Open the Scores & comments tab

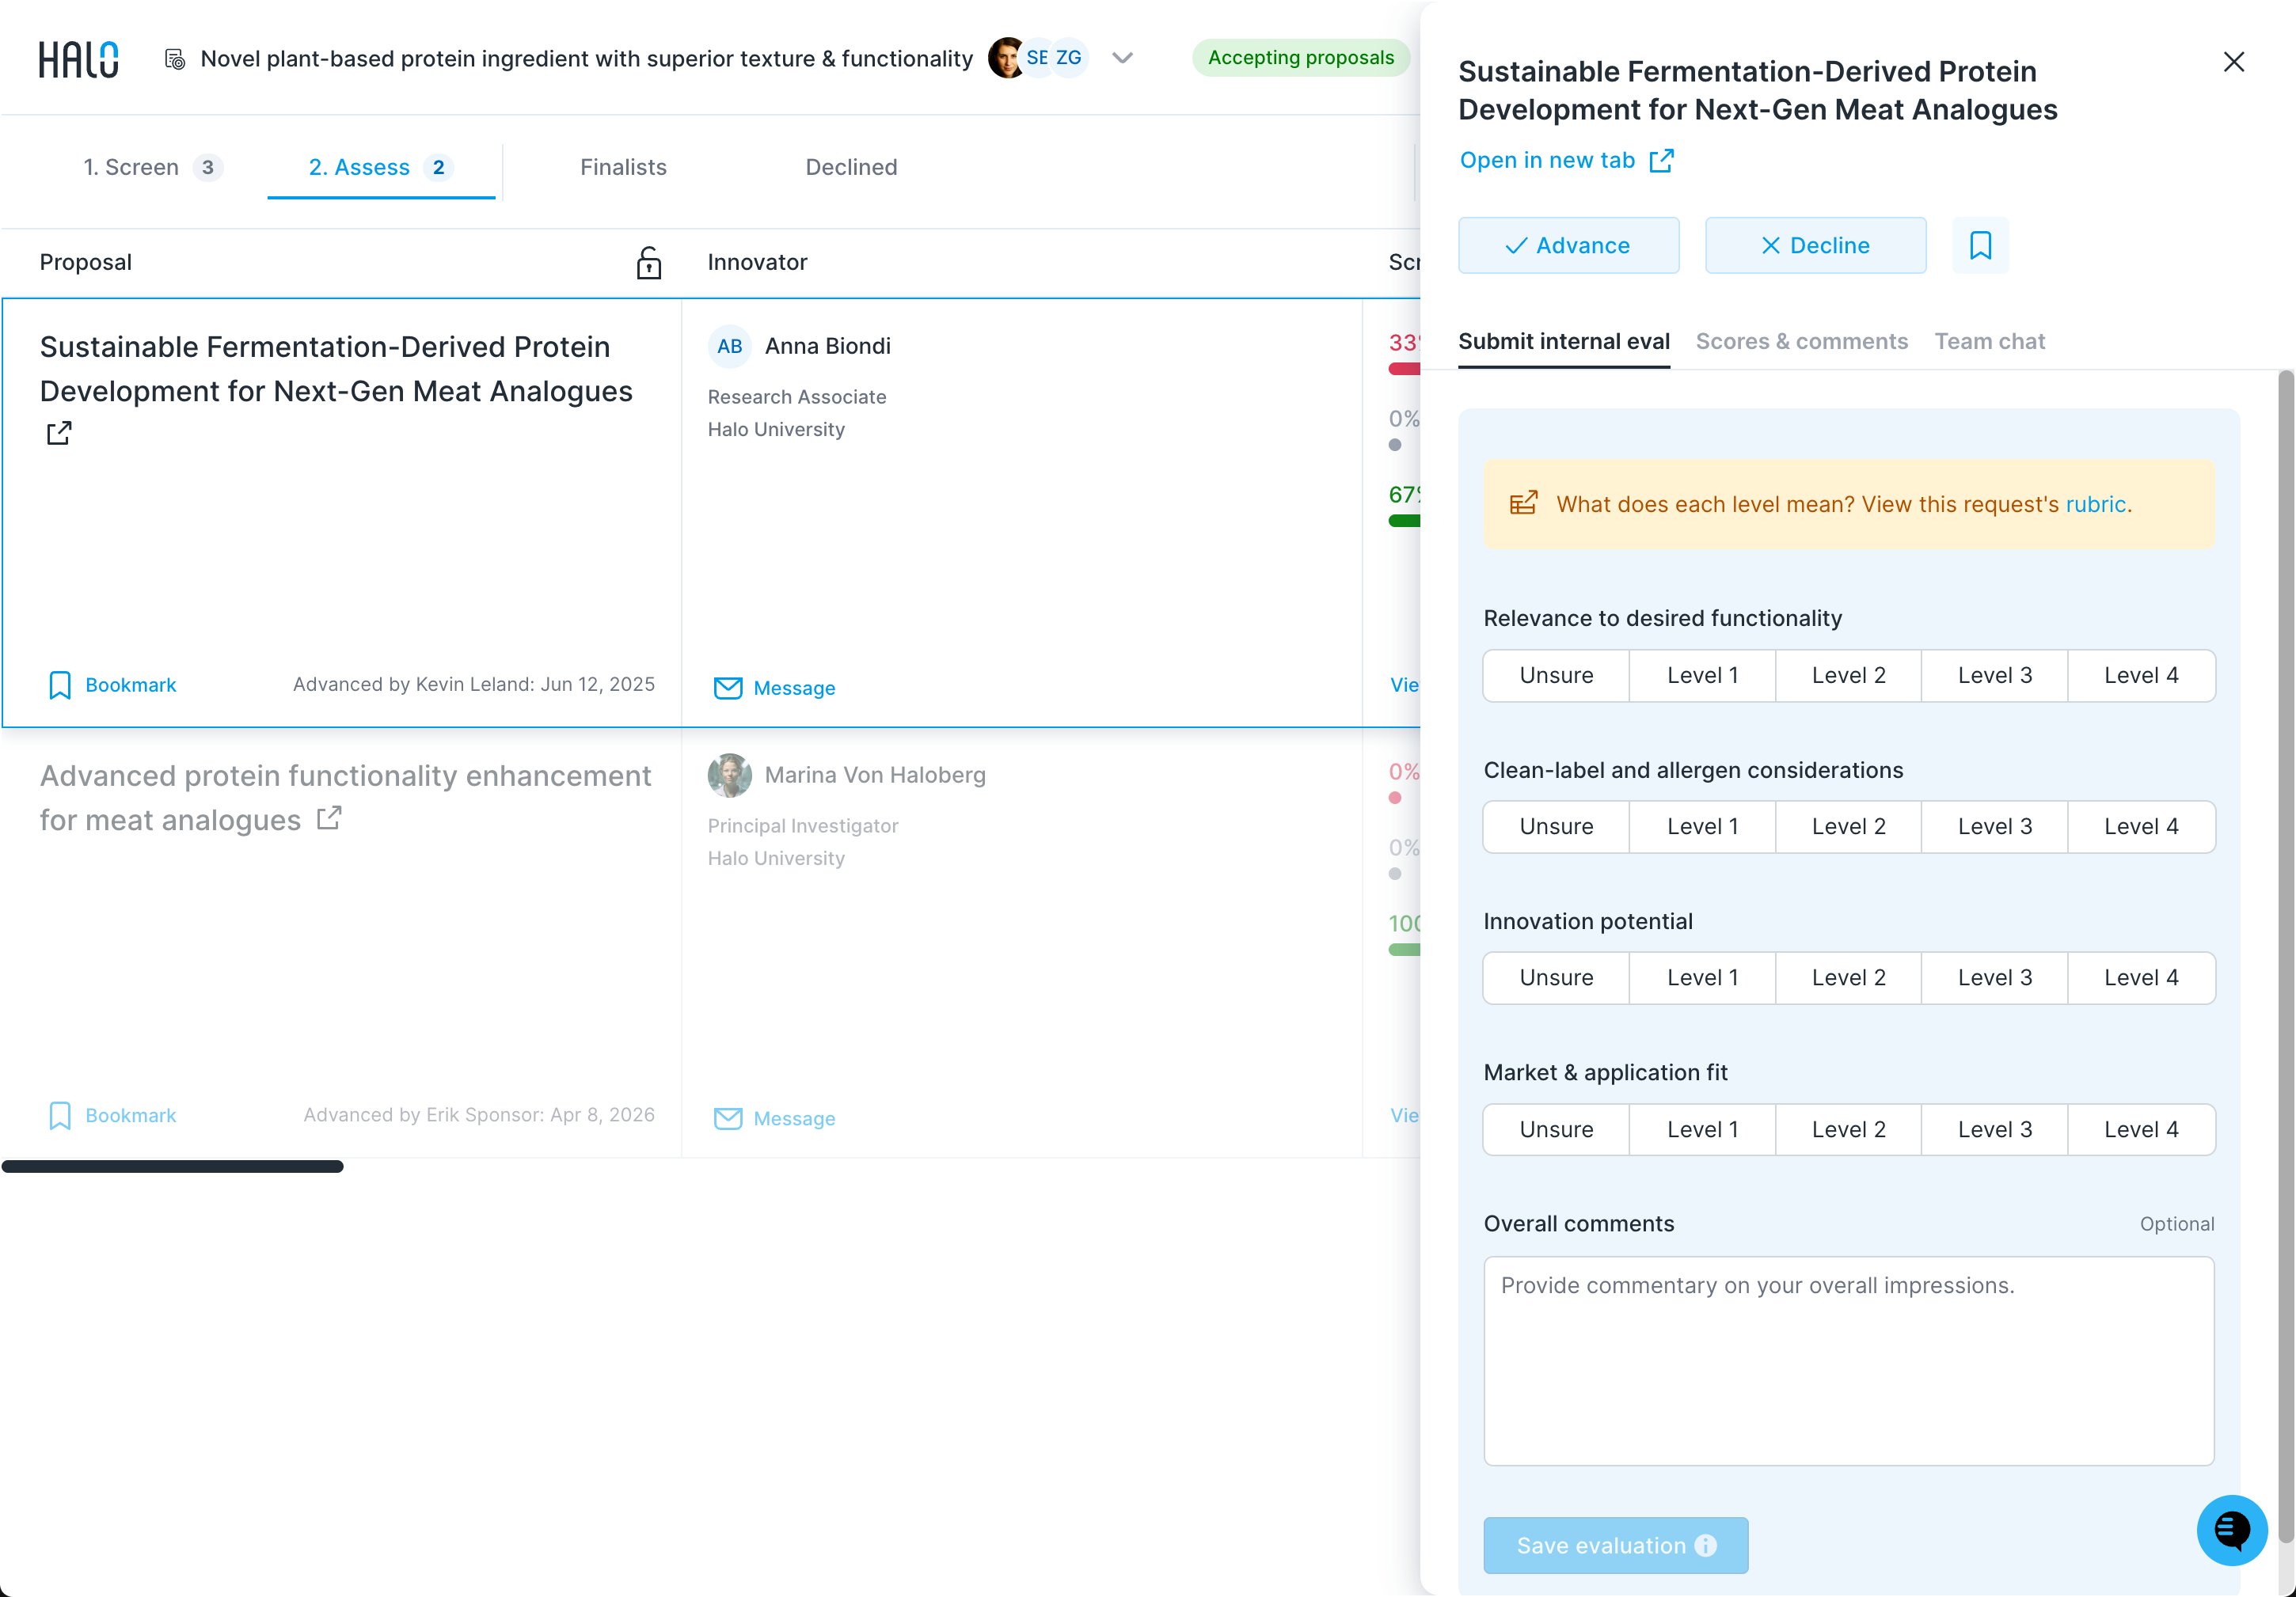(1801, 342)
